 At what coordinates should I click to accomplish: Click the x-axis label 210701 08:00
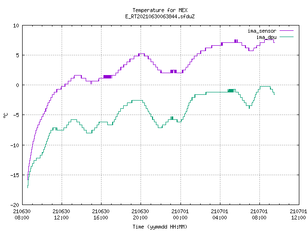259,215
